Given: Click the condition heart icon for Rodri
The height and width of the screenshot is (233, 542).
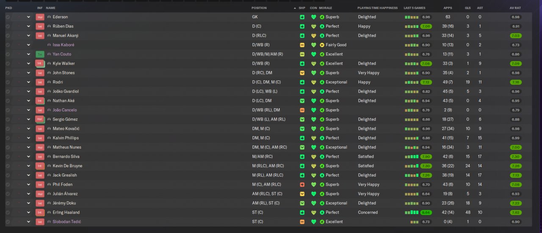Looking at the screenshot, I should (313, 82).
